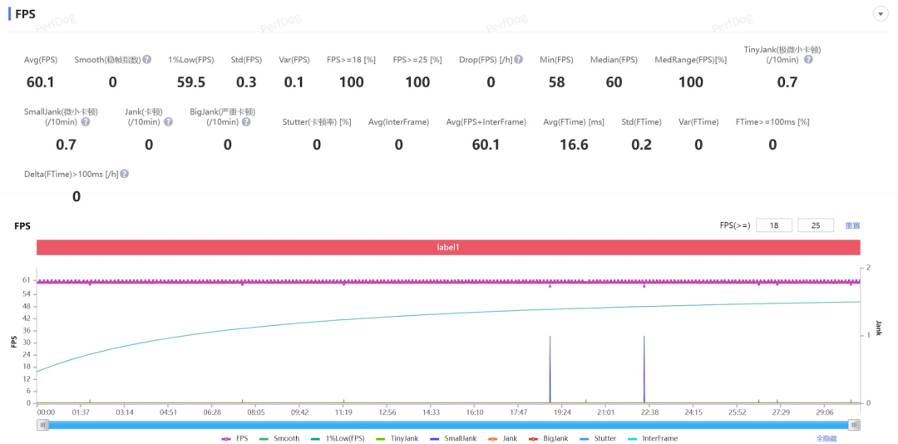Click the Avg(FPS+InterFrame) value 60.1
This screenshot has width=898, height=444.
[486, 145]
